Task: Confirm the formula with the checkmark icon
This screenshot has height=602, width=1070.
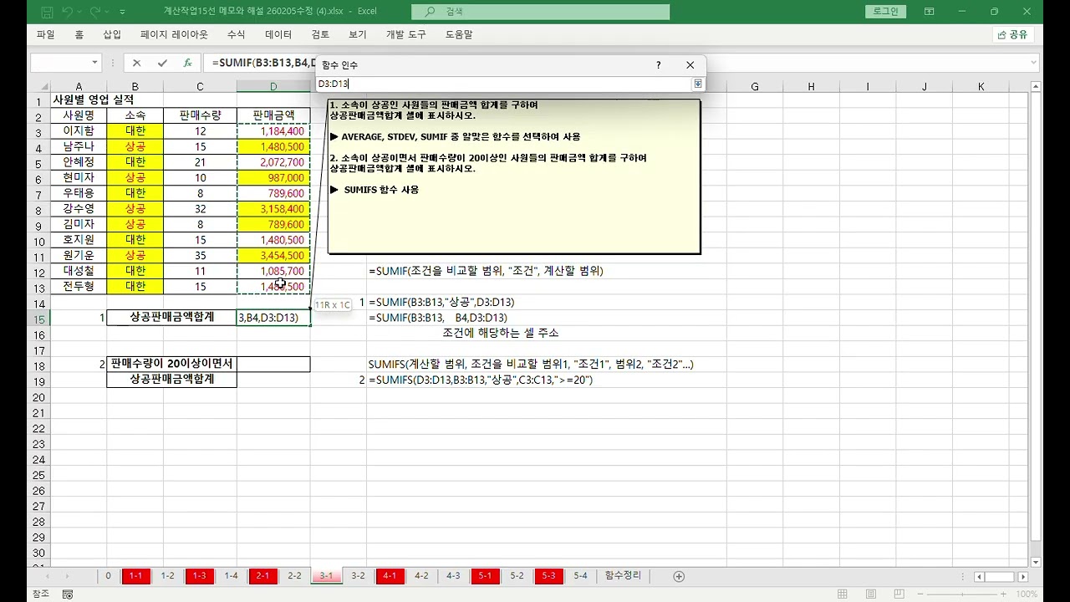Action: tap(162, 63)
